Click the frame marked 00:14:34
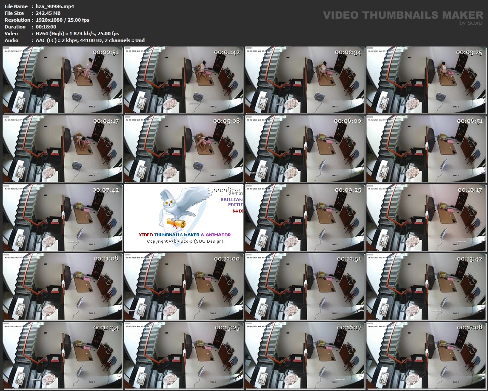This screenshot has width=488, height=391. pos(63,355)
